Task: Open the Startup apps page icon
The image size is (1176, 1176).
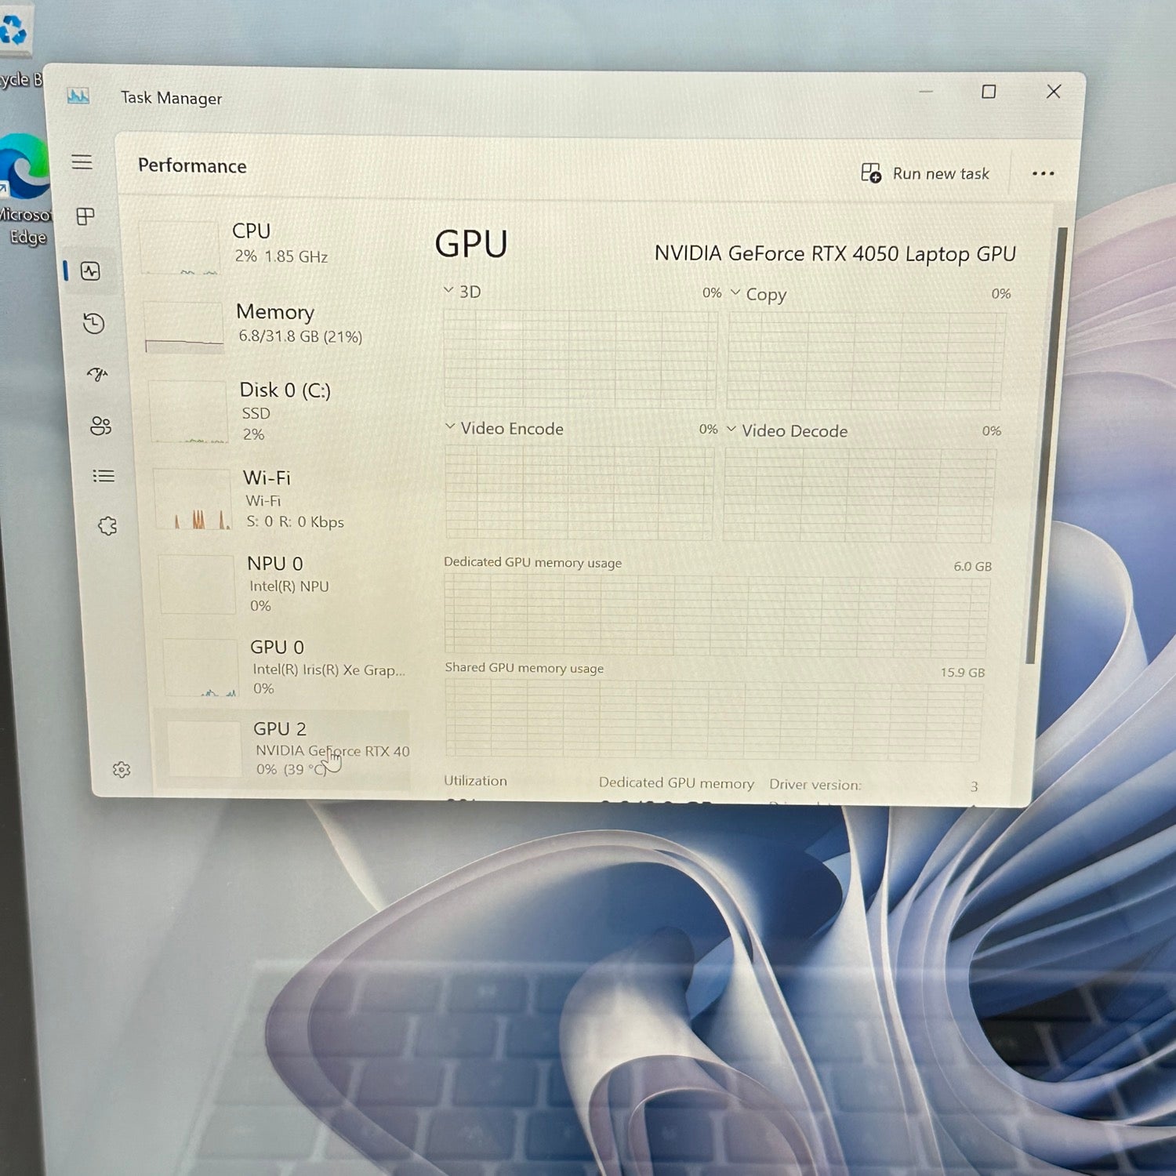Action: click(97, 374)
